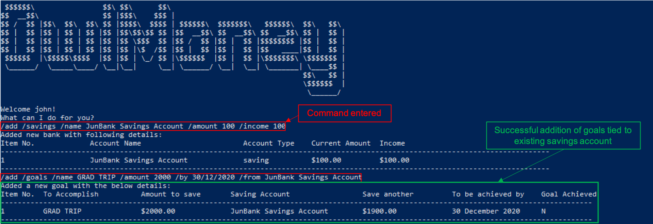This screenshot has height=224, width=653.
Task: Select the "GRAD TRIP" goal name
Action: [62, 211]
